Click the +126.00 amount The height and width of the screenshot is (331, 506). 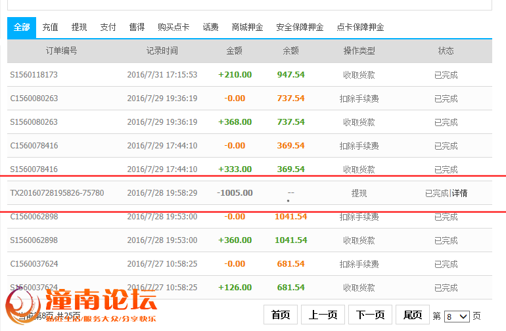tap(235, 288)
